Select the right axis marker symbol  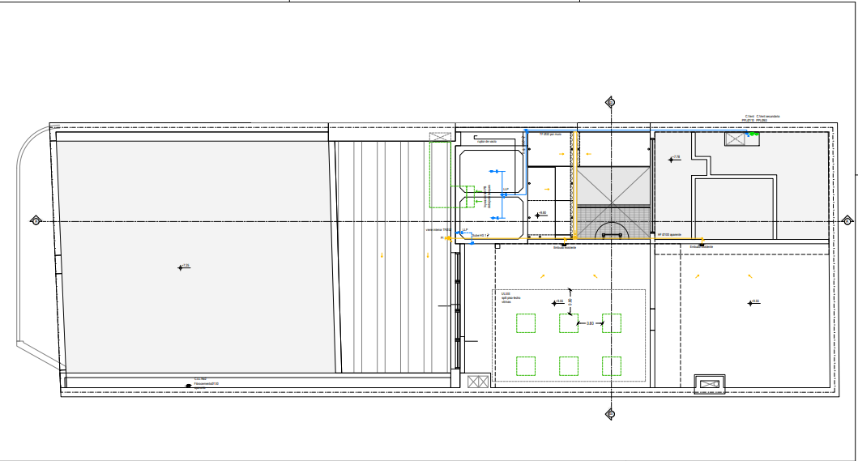[x=847, y=220]
